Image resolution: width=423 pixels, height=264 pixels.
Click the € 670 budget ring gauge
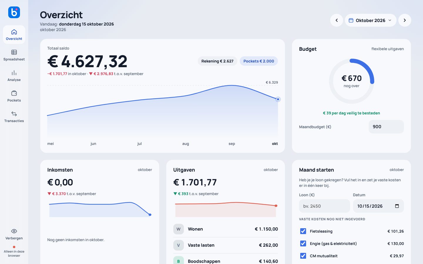coord(352,81)
